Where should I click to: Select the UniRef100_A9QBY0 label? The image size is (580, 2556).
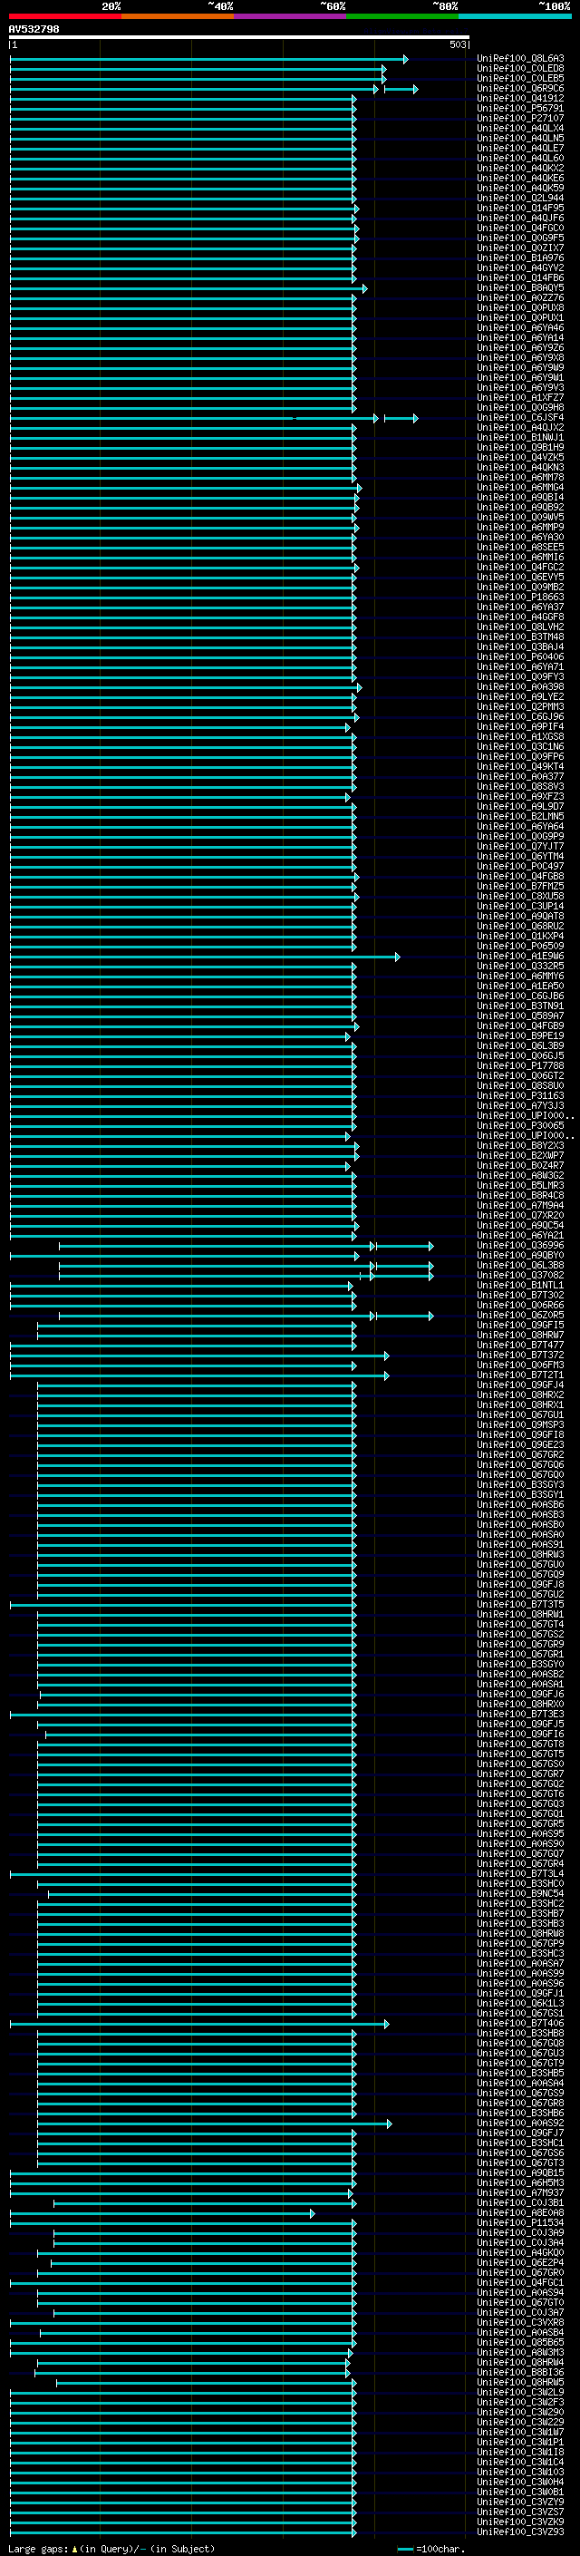click(x=520, y=1255)
